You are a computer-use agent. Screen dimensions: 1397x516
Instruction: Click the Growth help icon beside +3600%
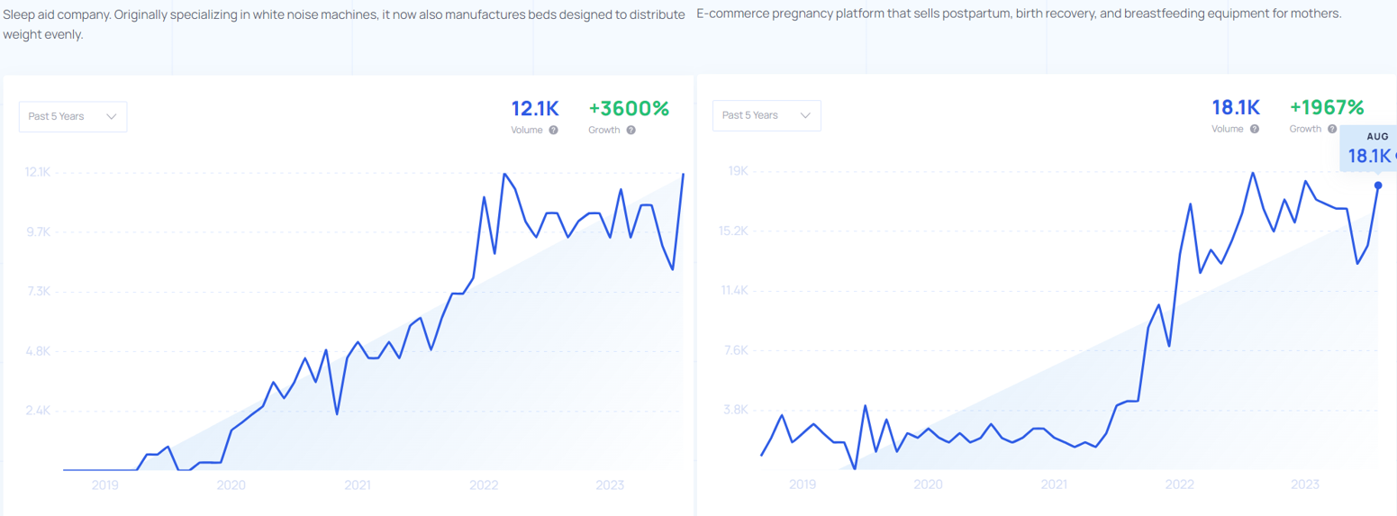(x=630, y=131)
